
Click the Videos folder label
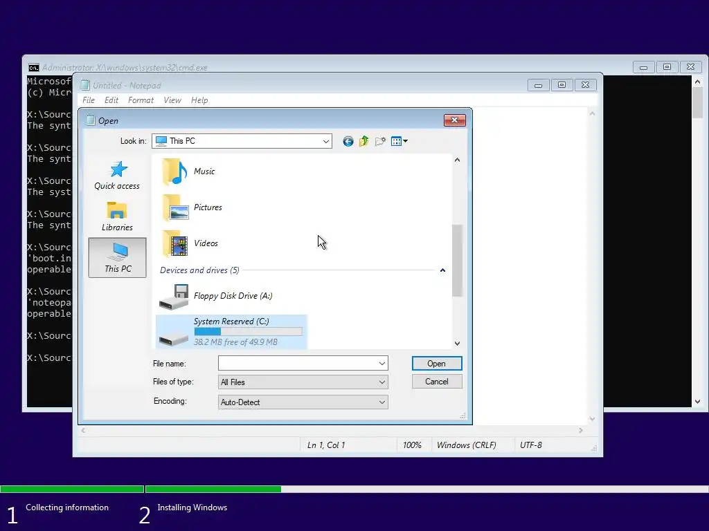[x=206, y=243]
